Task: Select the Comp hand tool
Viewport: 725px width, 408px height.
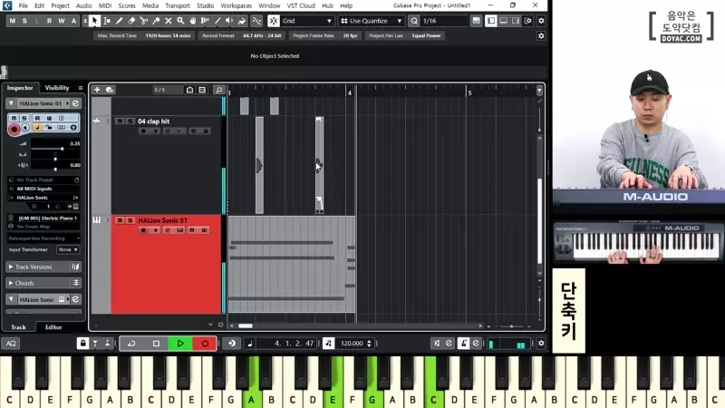Action: tap(193, 21)
